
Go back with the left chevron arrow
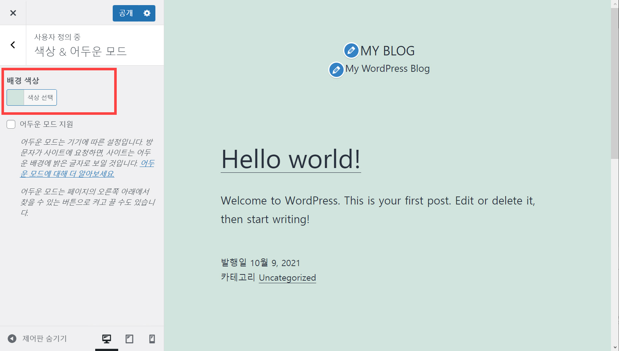click(x=13, y=45)
